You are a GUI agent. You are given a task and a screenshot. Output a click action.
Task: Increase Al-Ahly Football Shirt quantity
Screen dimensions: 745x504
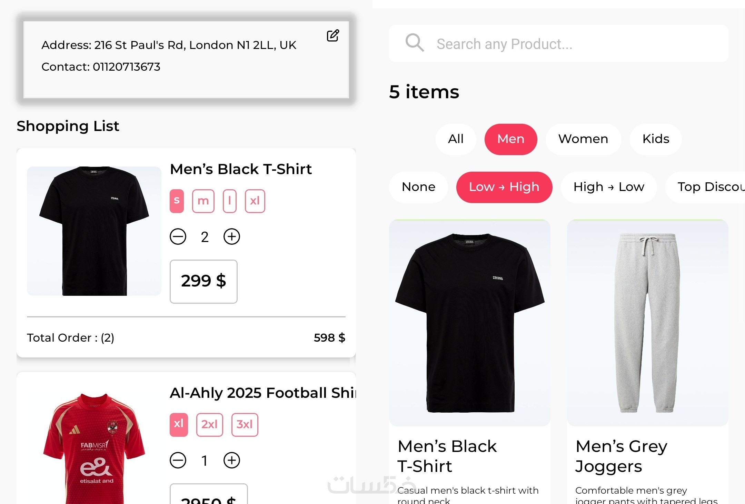[232, 460]
